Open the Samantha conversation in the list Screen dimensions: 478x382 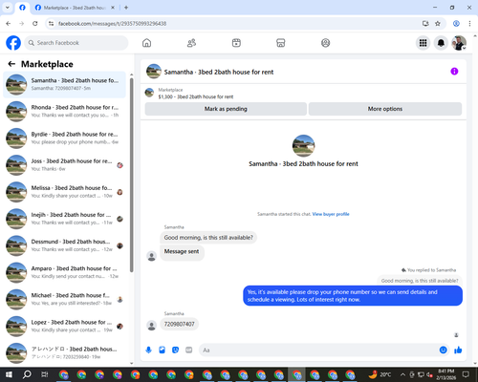point(64,84)
